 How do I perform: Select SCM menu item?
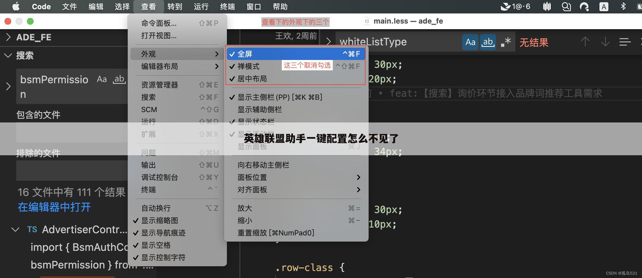click(177, 109)
